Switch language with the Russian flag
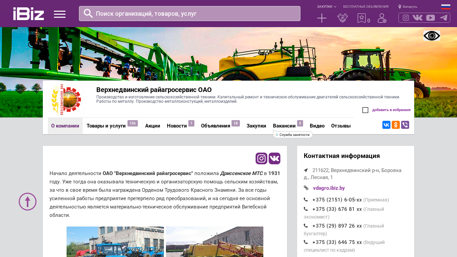The image size is (457, 257). 446,7
